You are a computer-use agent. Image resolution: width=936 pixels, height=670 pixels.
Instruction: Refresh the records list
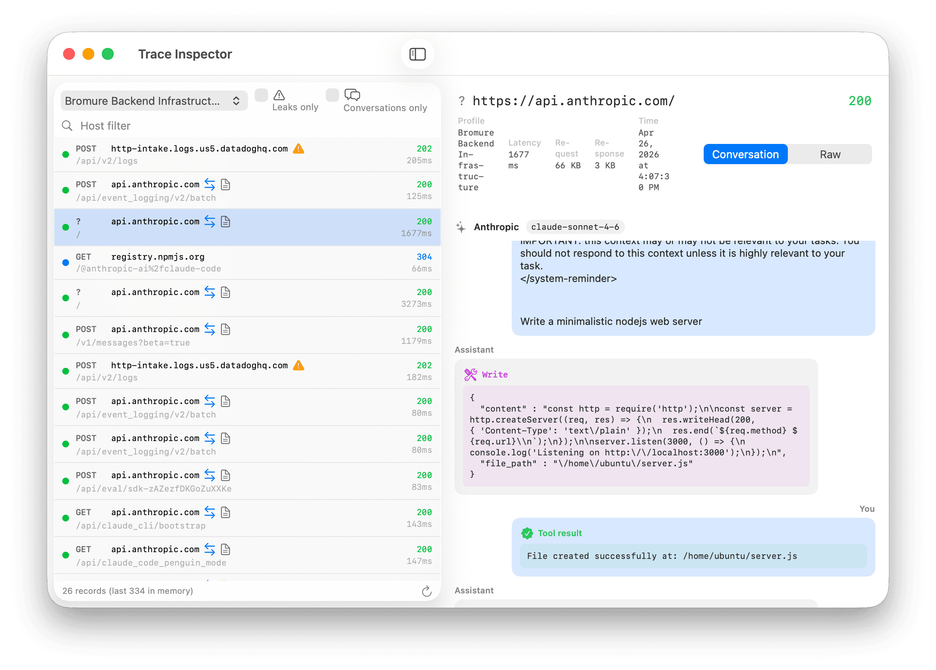(x=427, y=591)
